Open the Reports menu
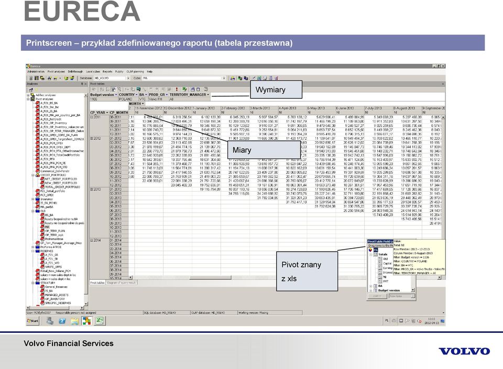The image size is (503, 369). coord(107,72)
